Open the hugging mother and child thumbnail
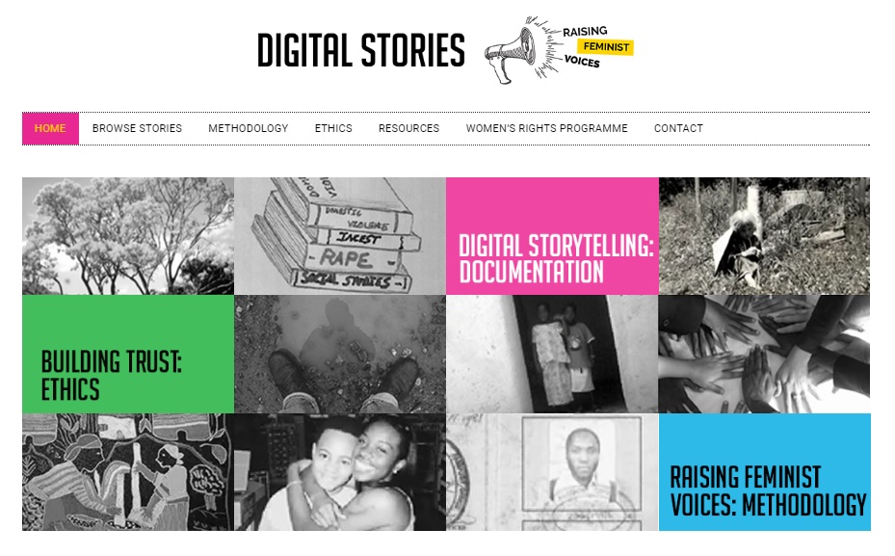The height and width of the screenshot is (556, 895). [x=340, y=472]
